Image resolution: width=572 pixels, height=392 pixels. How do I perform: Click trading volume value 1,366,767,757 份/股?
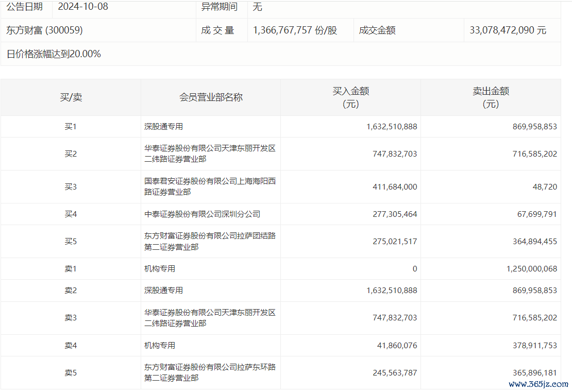tap(295, 30)
